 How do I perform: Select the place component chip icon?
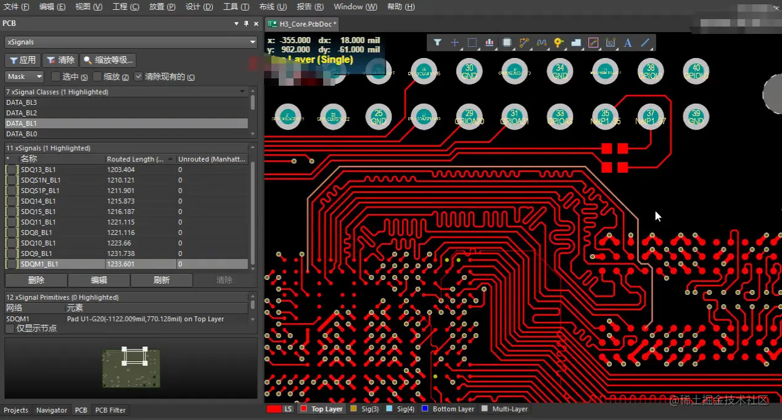coord(507,43)
